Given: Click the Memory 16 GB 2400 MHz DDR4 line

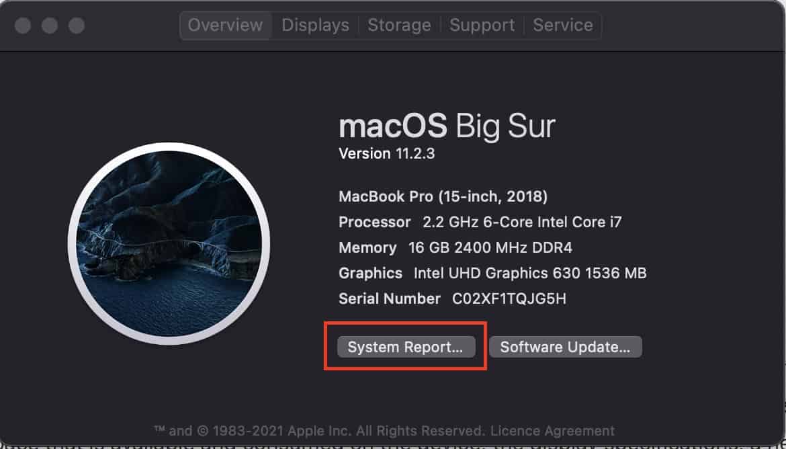Looking at the screenshot, I should pyautogui.click(x=455, y=248).
